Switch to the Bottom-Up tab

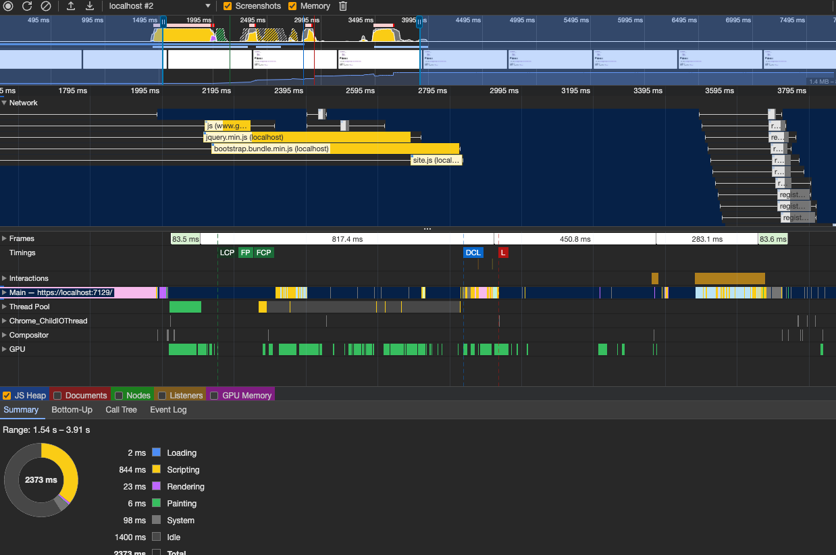click(72, 410)
